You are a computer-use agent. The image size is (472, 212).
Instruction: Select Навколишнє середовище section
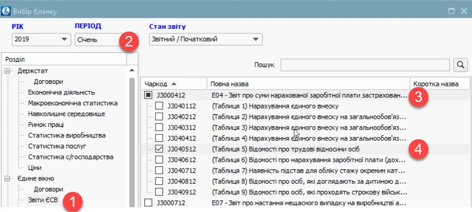(x=66, y=114)
